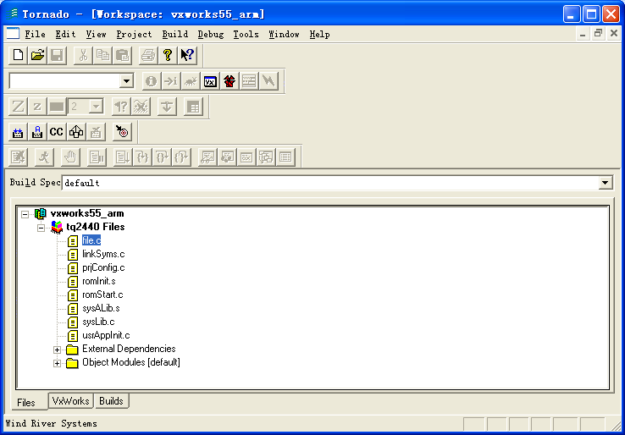This screenshot has width=625, height=435.
Task: Launch VxSim with the Vx icon
Action: pos(210,81)
